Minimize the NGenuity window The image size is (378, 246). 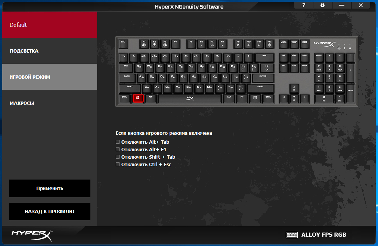(x=342, y=5)
